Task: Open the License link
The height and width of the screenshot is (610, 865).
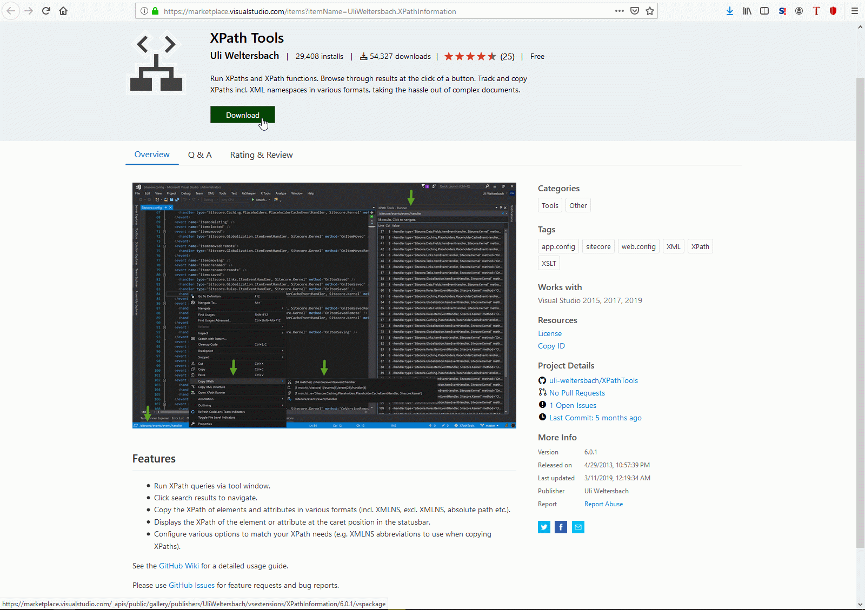Action: pyautogui.click(x=550, y=333)
